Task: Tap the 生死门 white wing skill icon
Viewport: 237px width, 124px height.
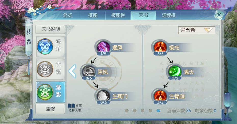Action: point(103,96)
